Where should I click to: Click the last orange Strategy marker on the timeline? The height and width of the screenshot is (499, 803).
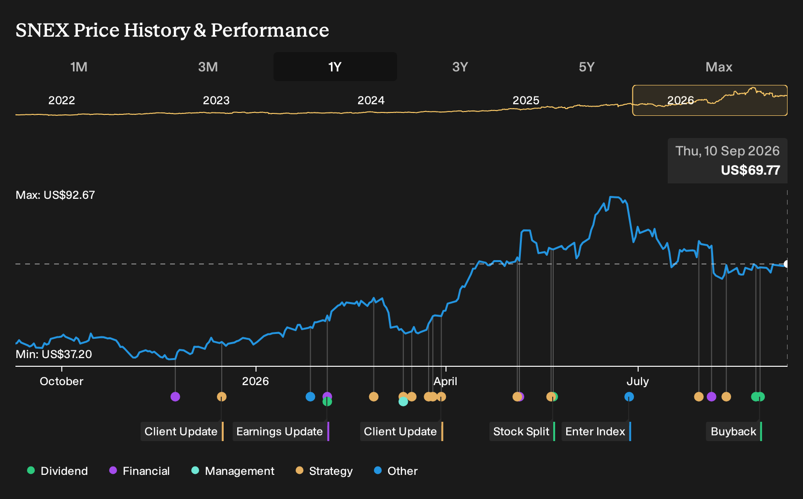pos(726,397)
